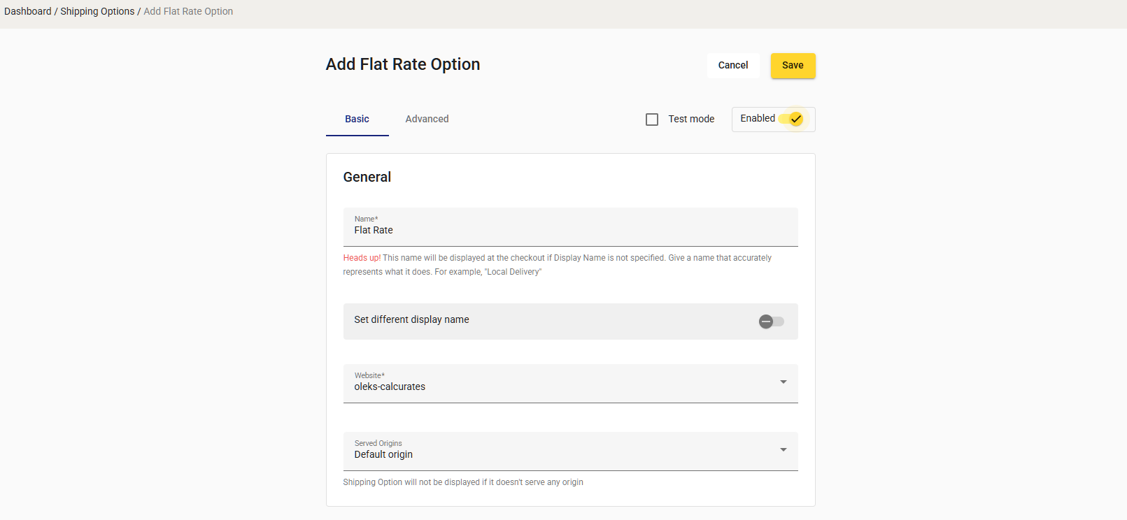
Task: Click the Dashboard breadcrumb link
Action: click(28, 11)
